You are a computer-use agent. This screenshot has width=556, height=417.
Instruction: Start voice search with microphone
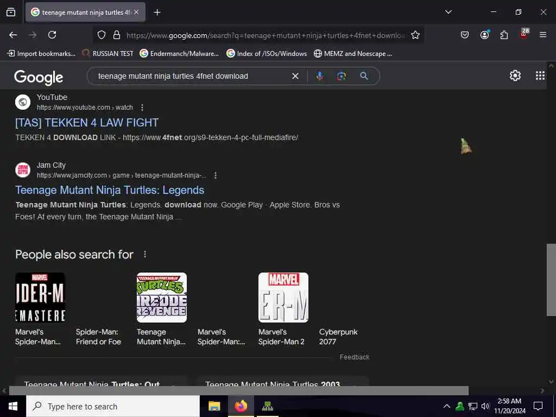coord(319,76)
